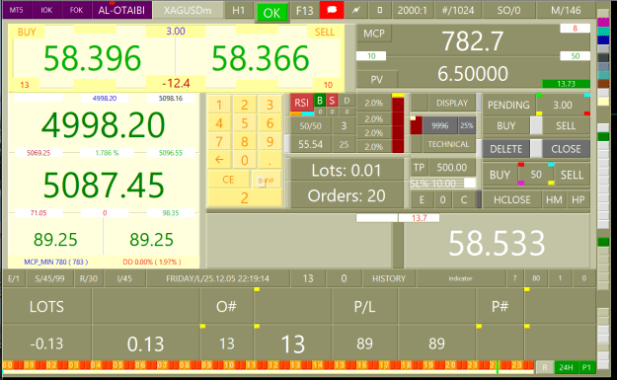Click the green B signal box
Screen dimensions: 617x380
(x=320, y=101)
